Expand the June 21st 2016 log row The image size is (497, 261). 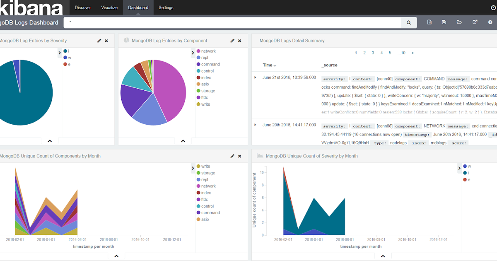click(255, 77)
